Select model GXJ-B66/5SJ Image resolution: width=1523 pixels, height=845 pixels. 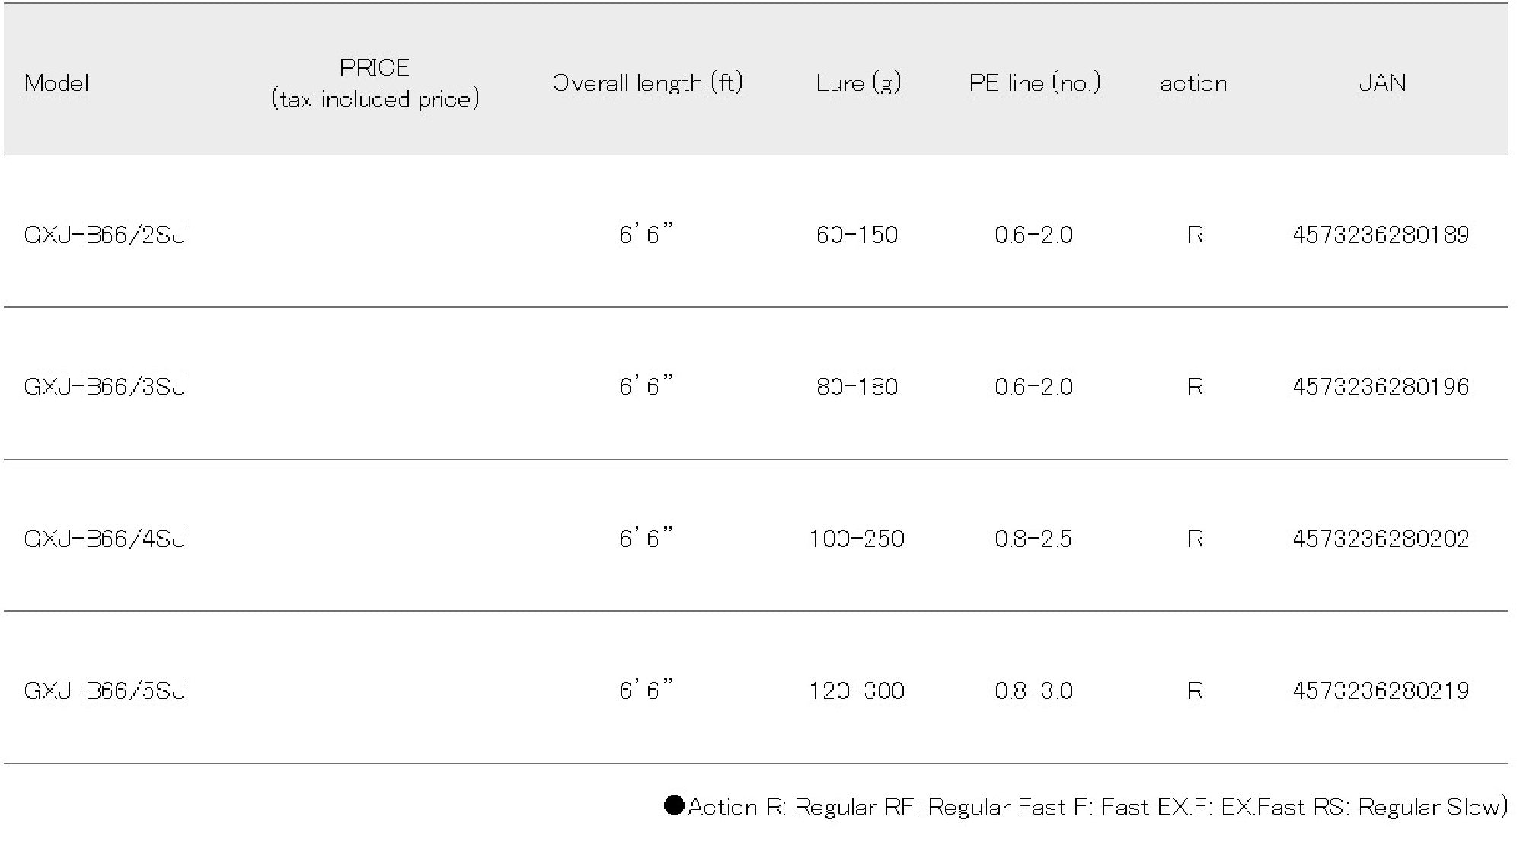point(105,691)
